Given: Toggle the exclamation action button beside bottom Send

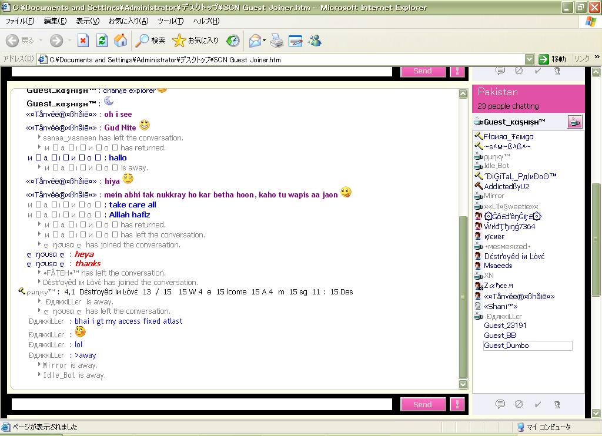Looking at the screenshot, I should point(457,404).
